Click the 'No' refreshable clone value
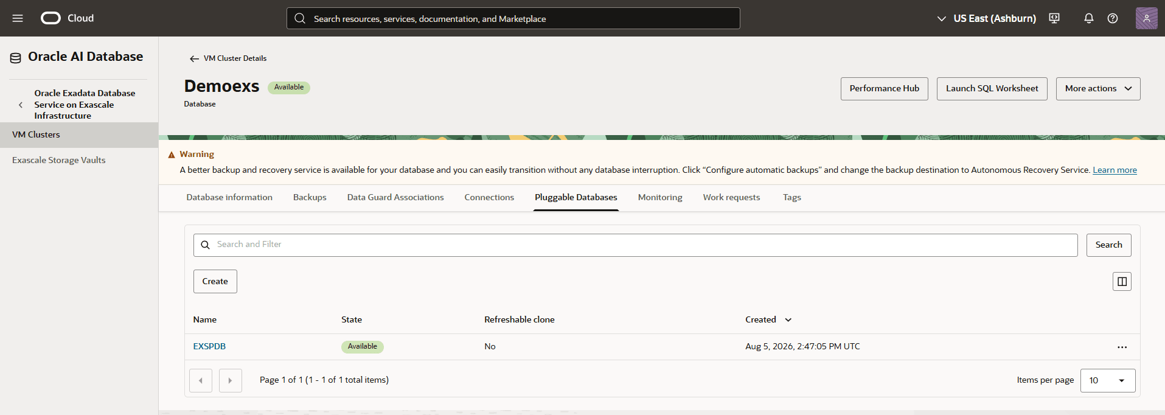The image size is (1165, 415). [490, 346]
